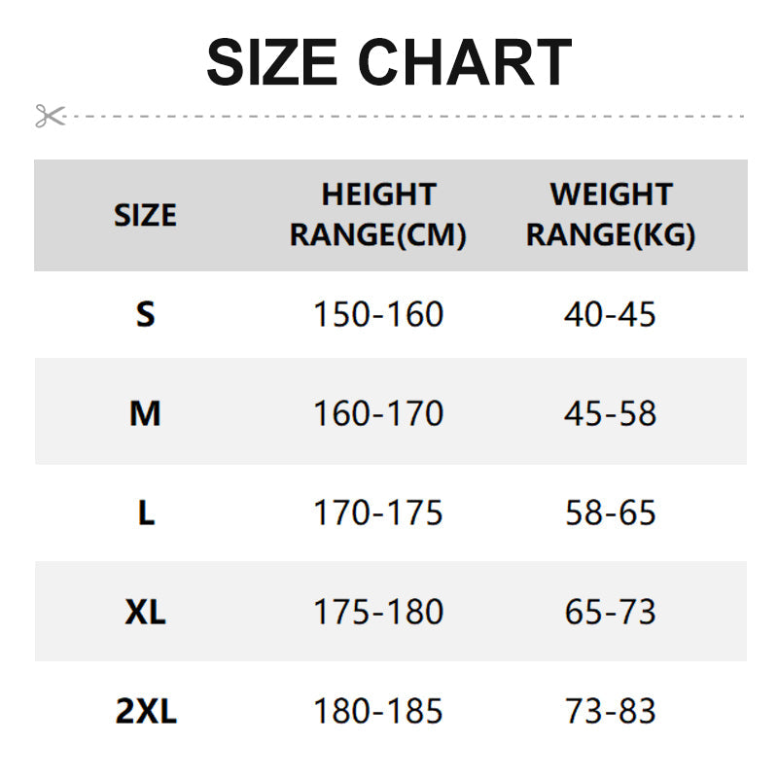The width and height of the screenshot is (778, 778).
Task: Select size 2XL row label
Action: 146,712
